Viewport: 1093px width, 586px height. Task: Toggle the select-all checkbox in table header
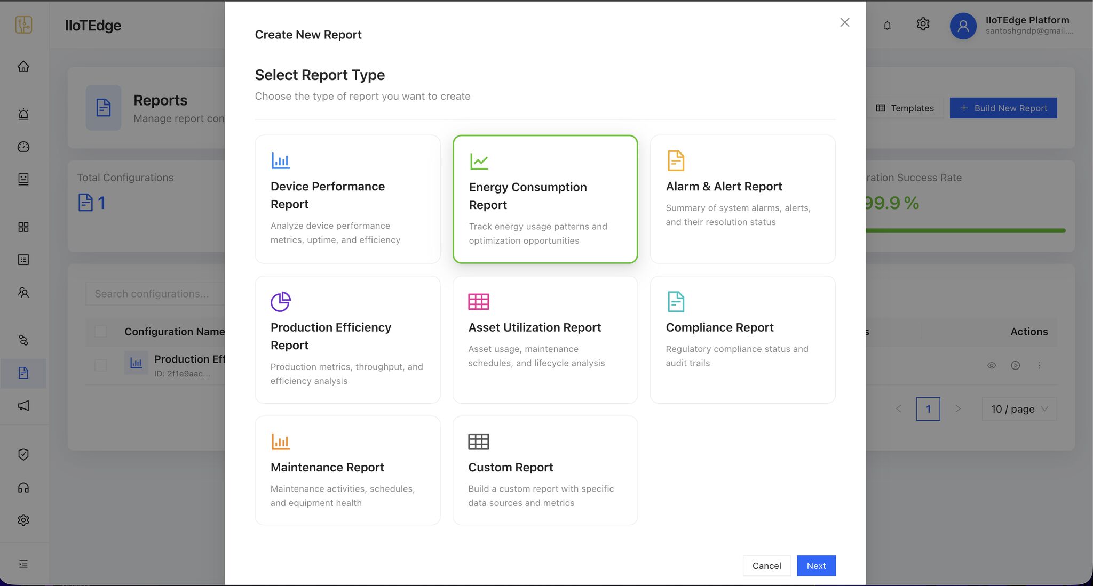100,332
